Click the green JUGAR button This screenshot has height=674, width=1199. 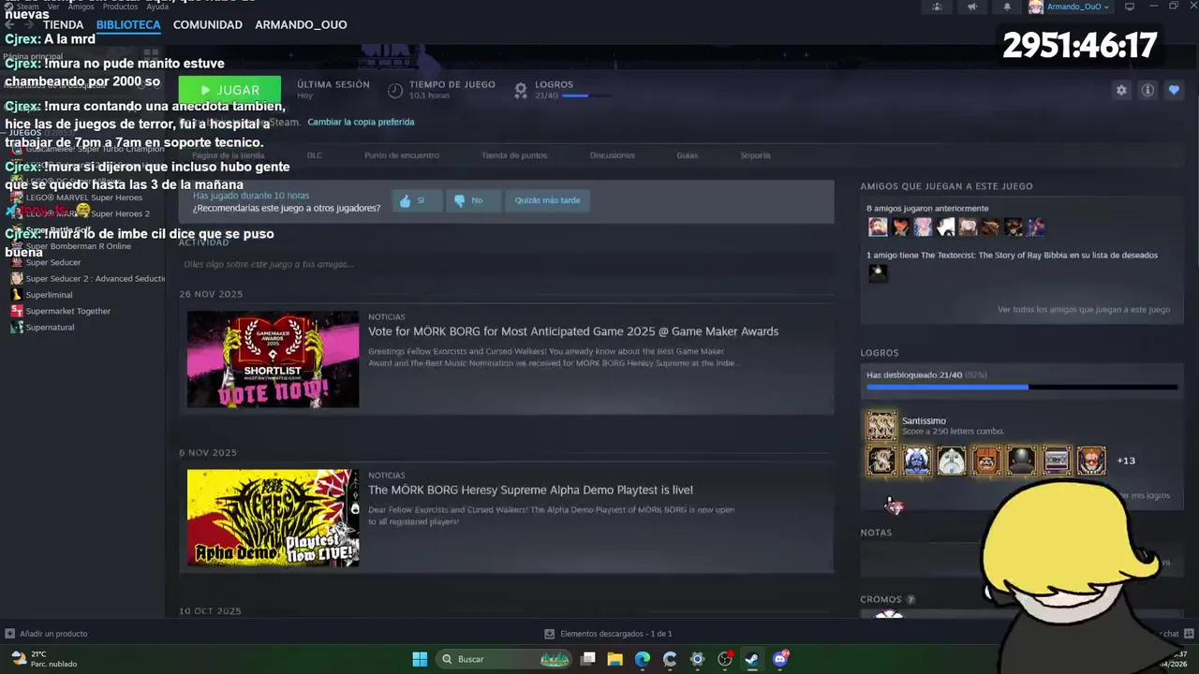[x=229, y=90]
